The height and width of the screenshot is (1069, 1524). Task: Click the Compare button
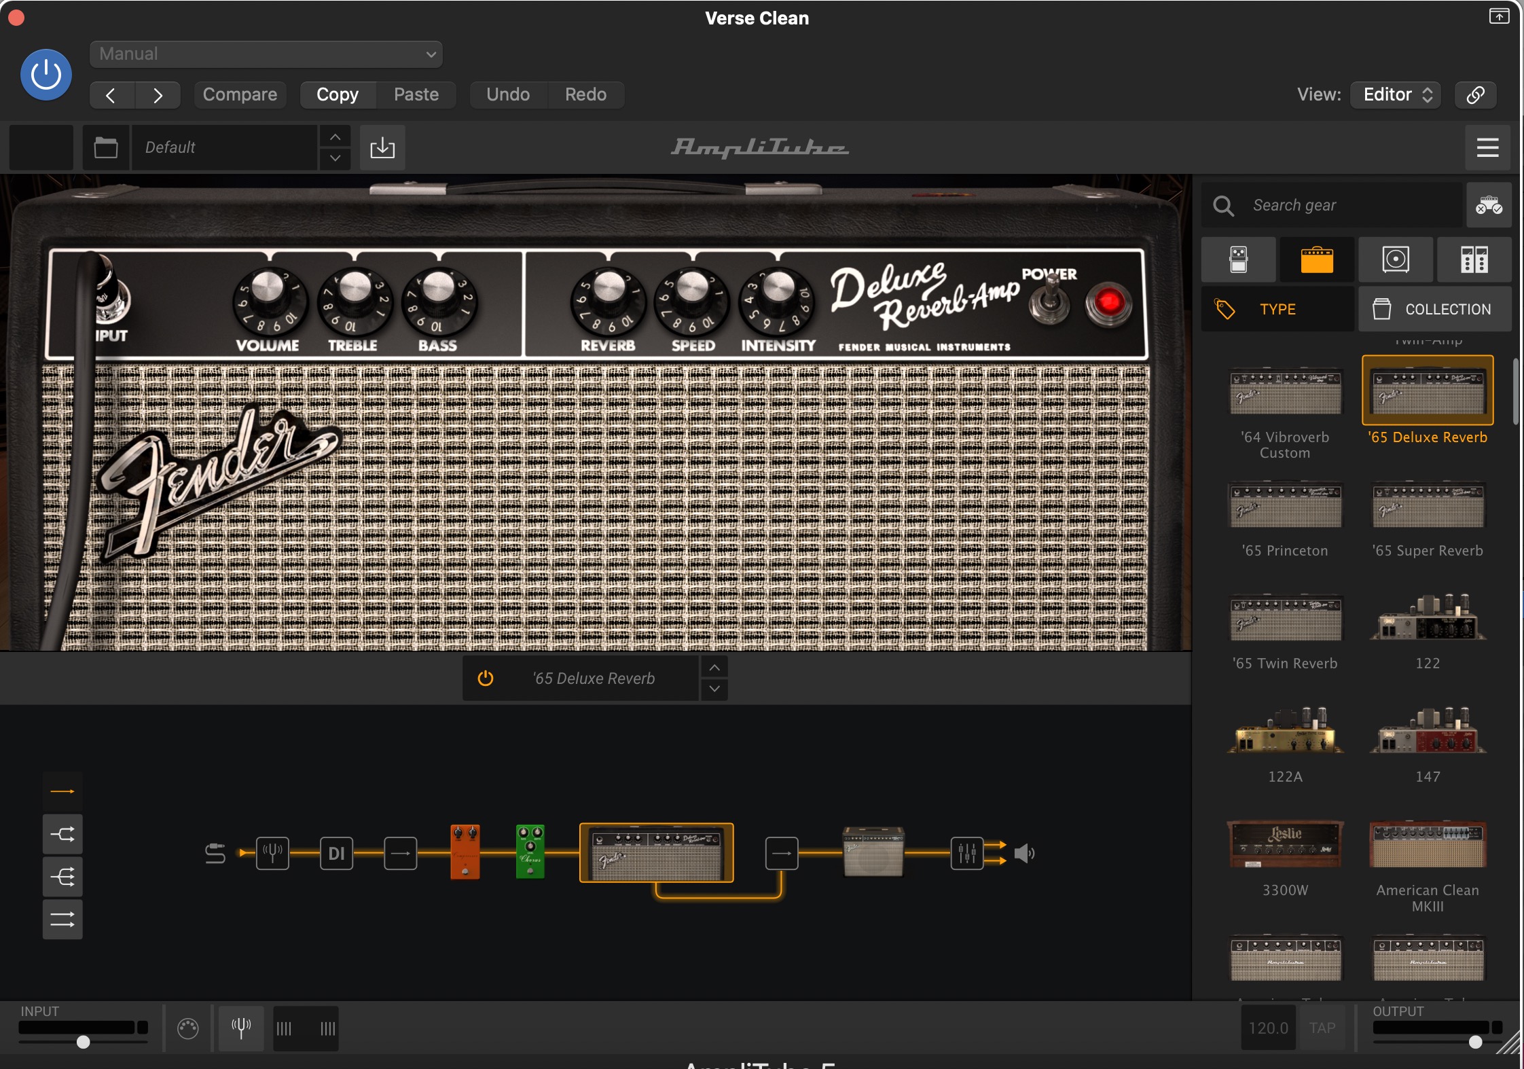[x=240, y=94]
